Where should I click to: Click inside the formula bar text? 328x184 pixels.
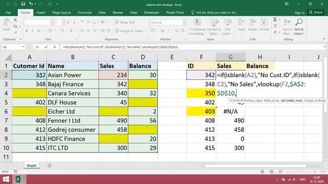point(120,47)
